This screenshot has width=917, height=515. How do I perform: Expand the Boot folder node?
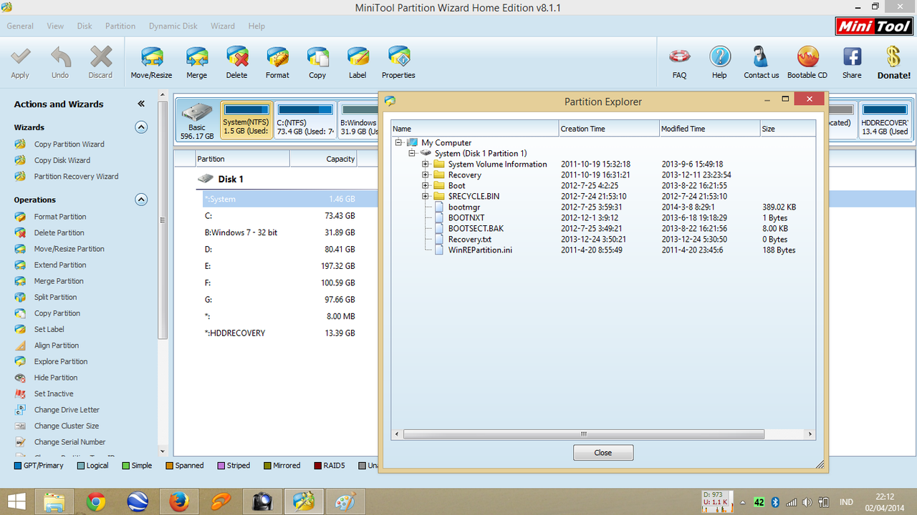tap(425, 185)
